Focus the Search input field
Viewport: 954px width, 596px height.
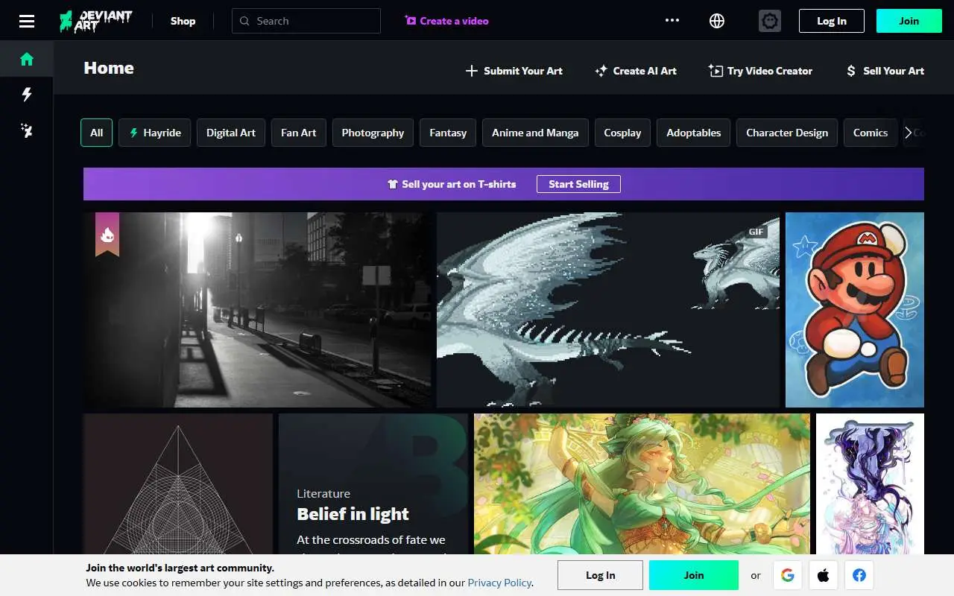point(306,21)
